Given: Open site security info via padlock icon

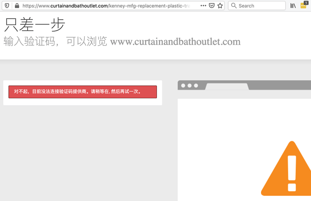Looking at the screenshot, I should point(17,5).
